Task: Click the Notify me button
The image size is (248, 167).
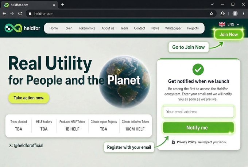Action: (x=198, y=128)
